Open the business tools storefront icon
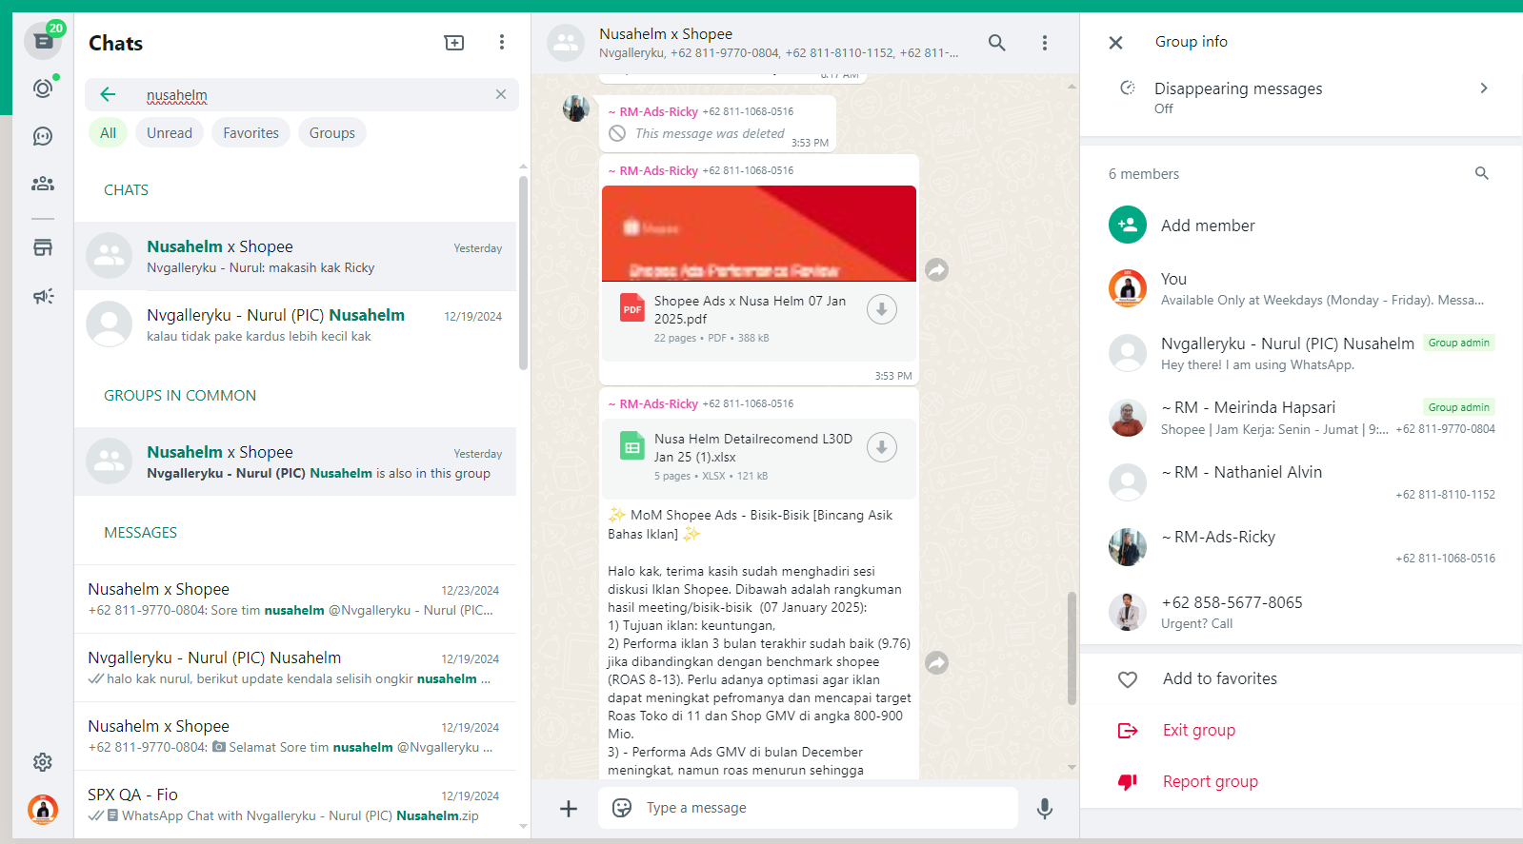 tap(43, 247)
